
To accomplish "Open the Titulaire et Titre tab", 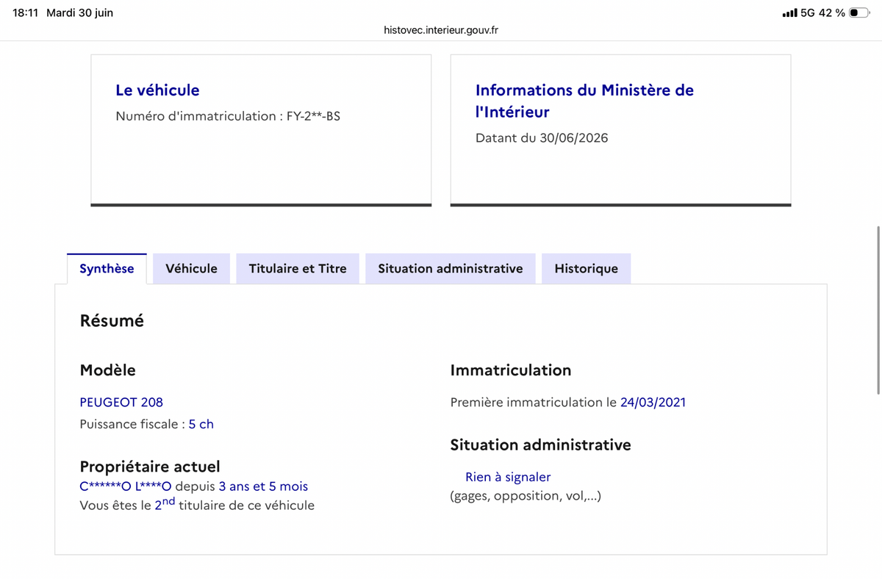I will point(298,269).
